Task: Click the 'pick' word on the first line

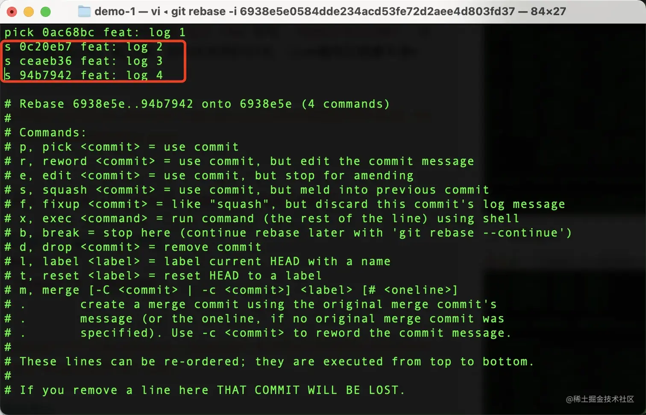Action: tap(19, 32)
